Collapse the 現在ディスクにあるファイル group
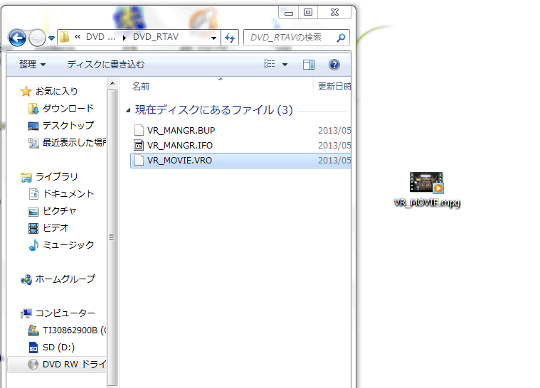 click(x=128, y=110)
